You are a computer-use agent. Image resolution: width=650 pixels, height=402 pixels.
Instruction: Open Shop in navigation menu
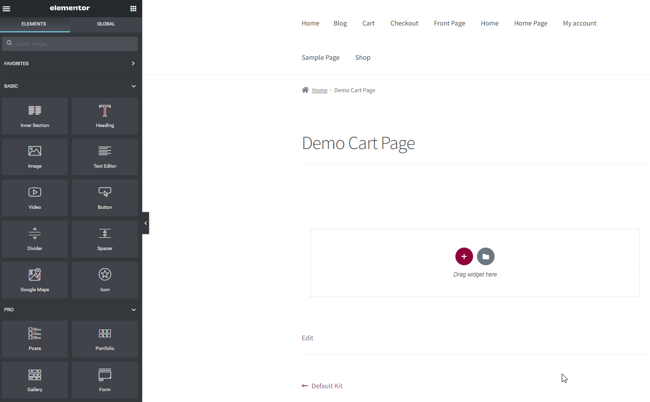[363, 57]
